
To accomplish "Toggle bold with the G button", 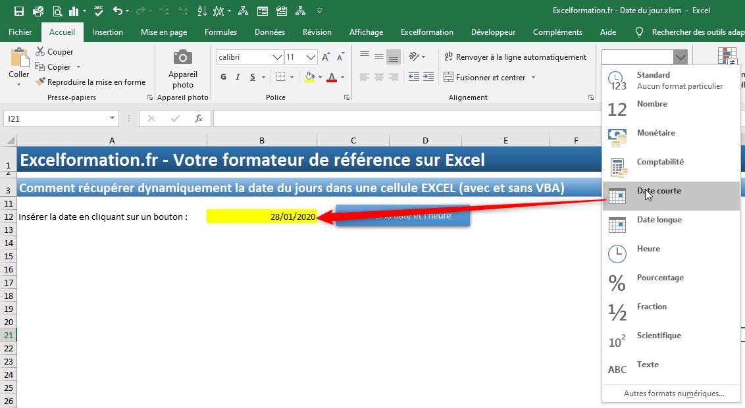I will coord(224,77).
